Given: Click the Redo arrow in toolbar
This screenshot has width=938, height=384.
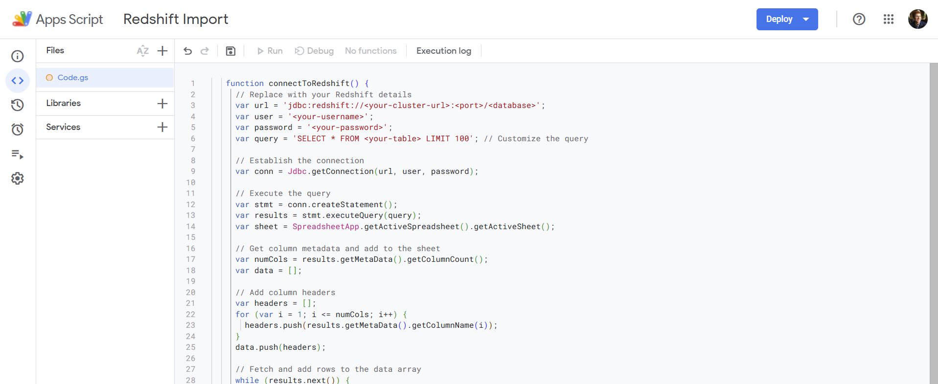Looking at the screenshot, I should [x=205, y=51].
